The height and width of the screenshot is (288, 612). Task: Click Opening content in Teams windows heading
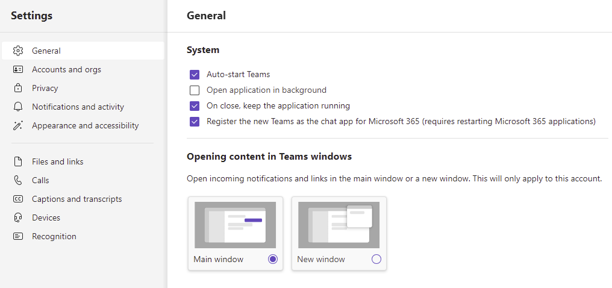point(269,157)
